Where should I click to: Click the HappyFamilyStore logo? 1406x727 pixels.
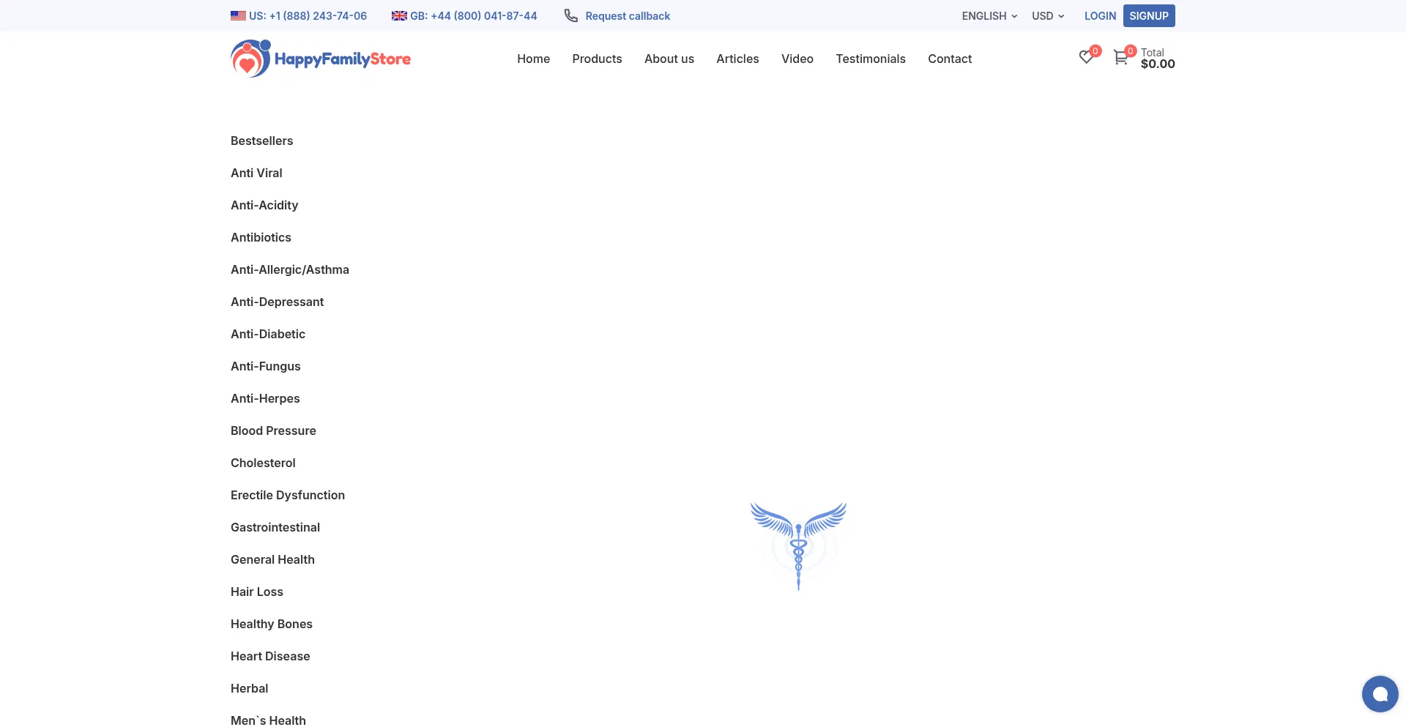[x=321, y=59]
